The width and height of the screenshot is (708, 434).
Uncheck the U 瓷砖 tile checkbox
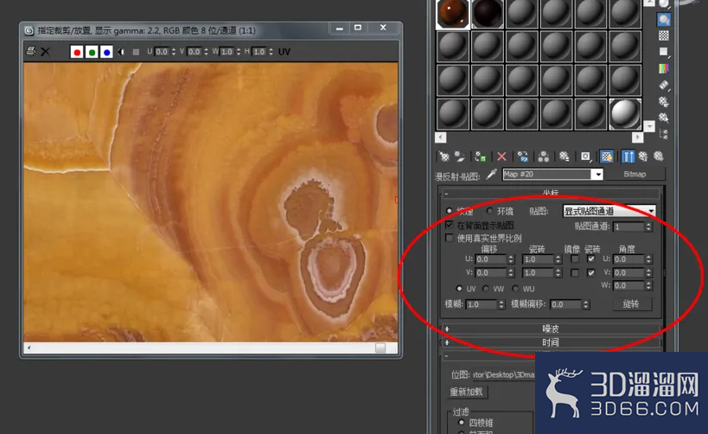coord(591,259)
